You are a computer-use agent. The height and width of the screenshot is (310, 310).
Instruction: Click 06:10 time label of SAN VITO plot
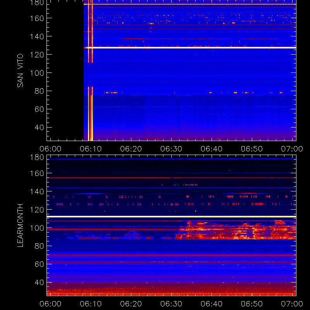click(x=91, y=149)
